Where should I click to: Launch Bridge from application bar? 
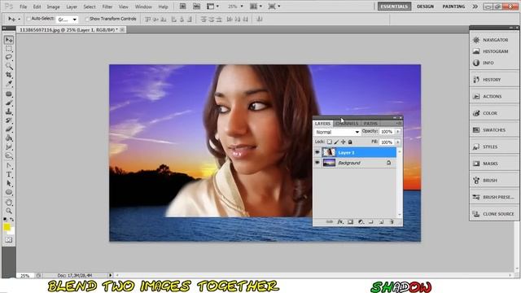[x=182, y=7]
